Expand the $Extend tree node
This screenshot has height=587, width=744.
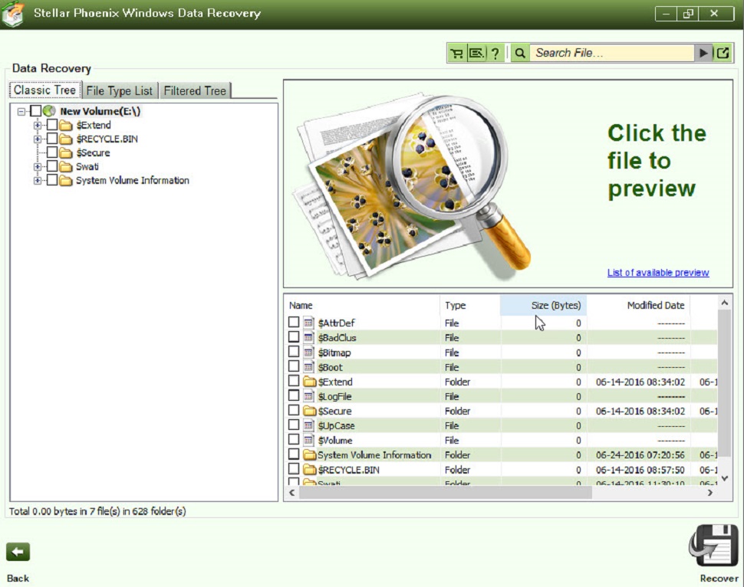click(x=38, y=125)
